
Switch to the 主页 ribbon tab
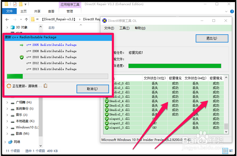click(x=24, y=11)
